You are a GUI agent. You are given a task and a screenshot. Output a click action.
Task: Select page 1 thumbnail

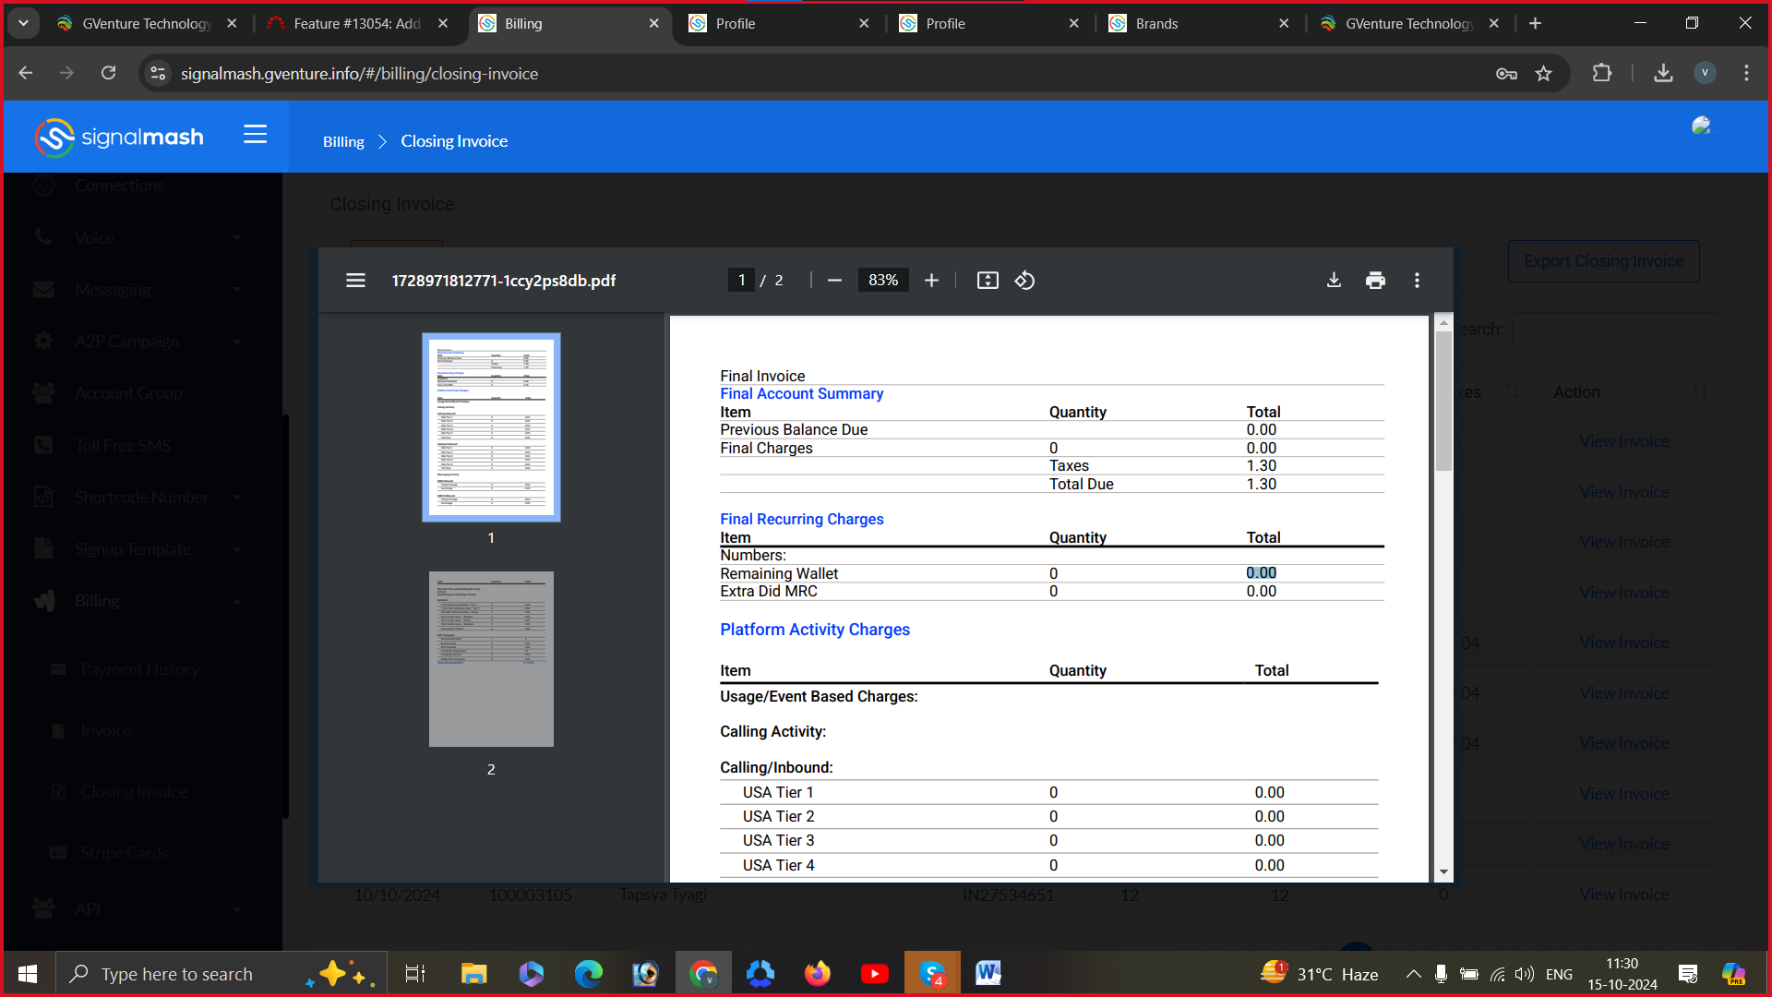click(491, 426)
